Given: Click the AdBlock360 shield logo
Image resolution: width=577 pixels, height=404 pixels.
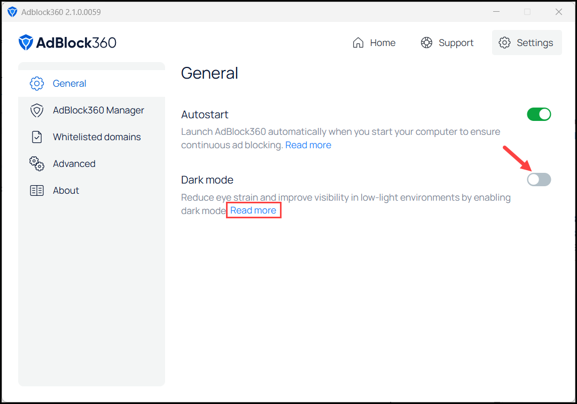Looking at the screenshot, I should (x=26, y=42).
